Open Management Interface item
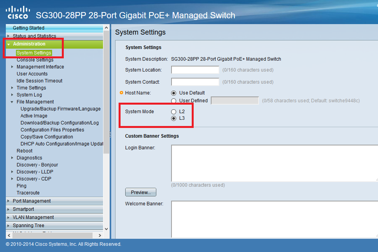This screenshot has height=252, width=378. pyautogui.click(x=40, y=67)
